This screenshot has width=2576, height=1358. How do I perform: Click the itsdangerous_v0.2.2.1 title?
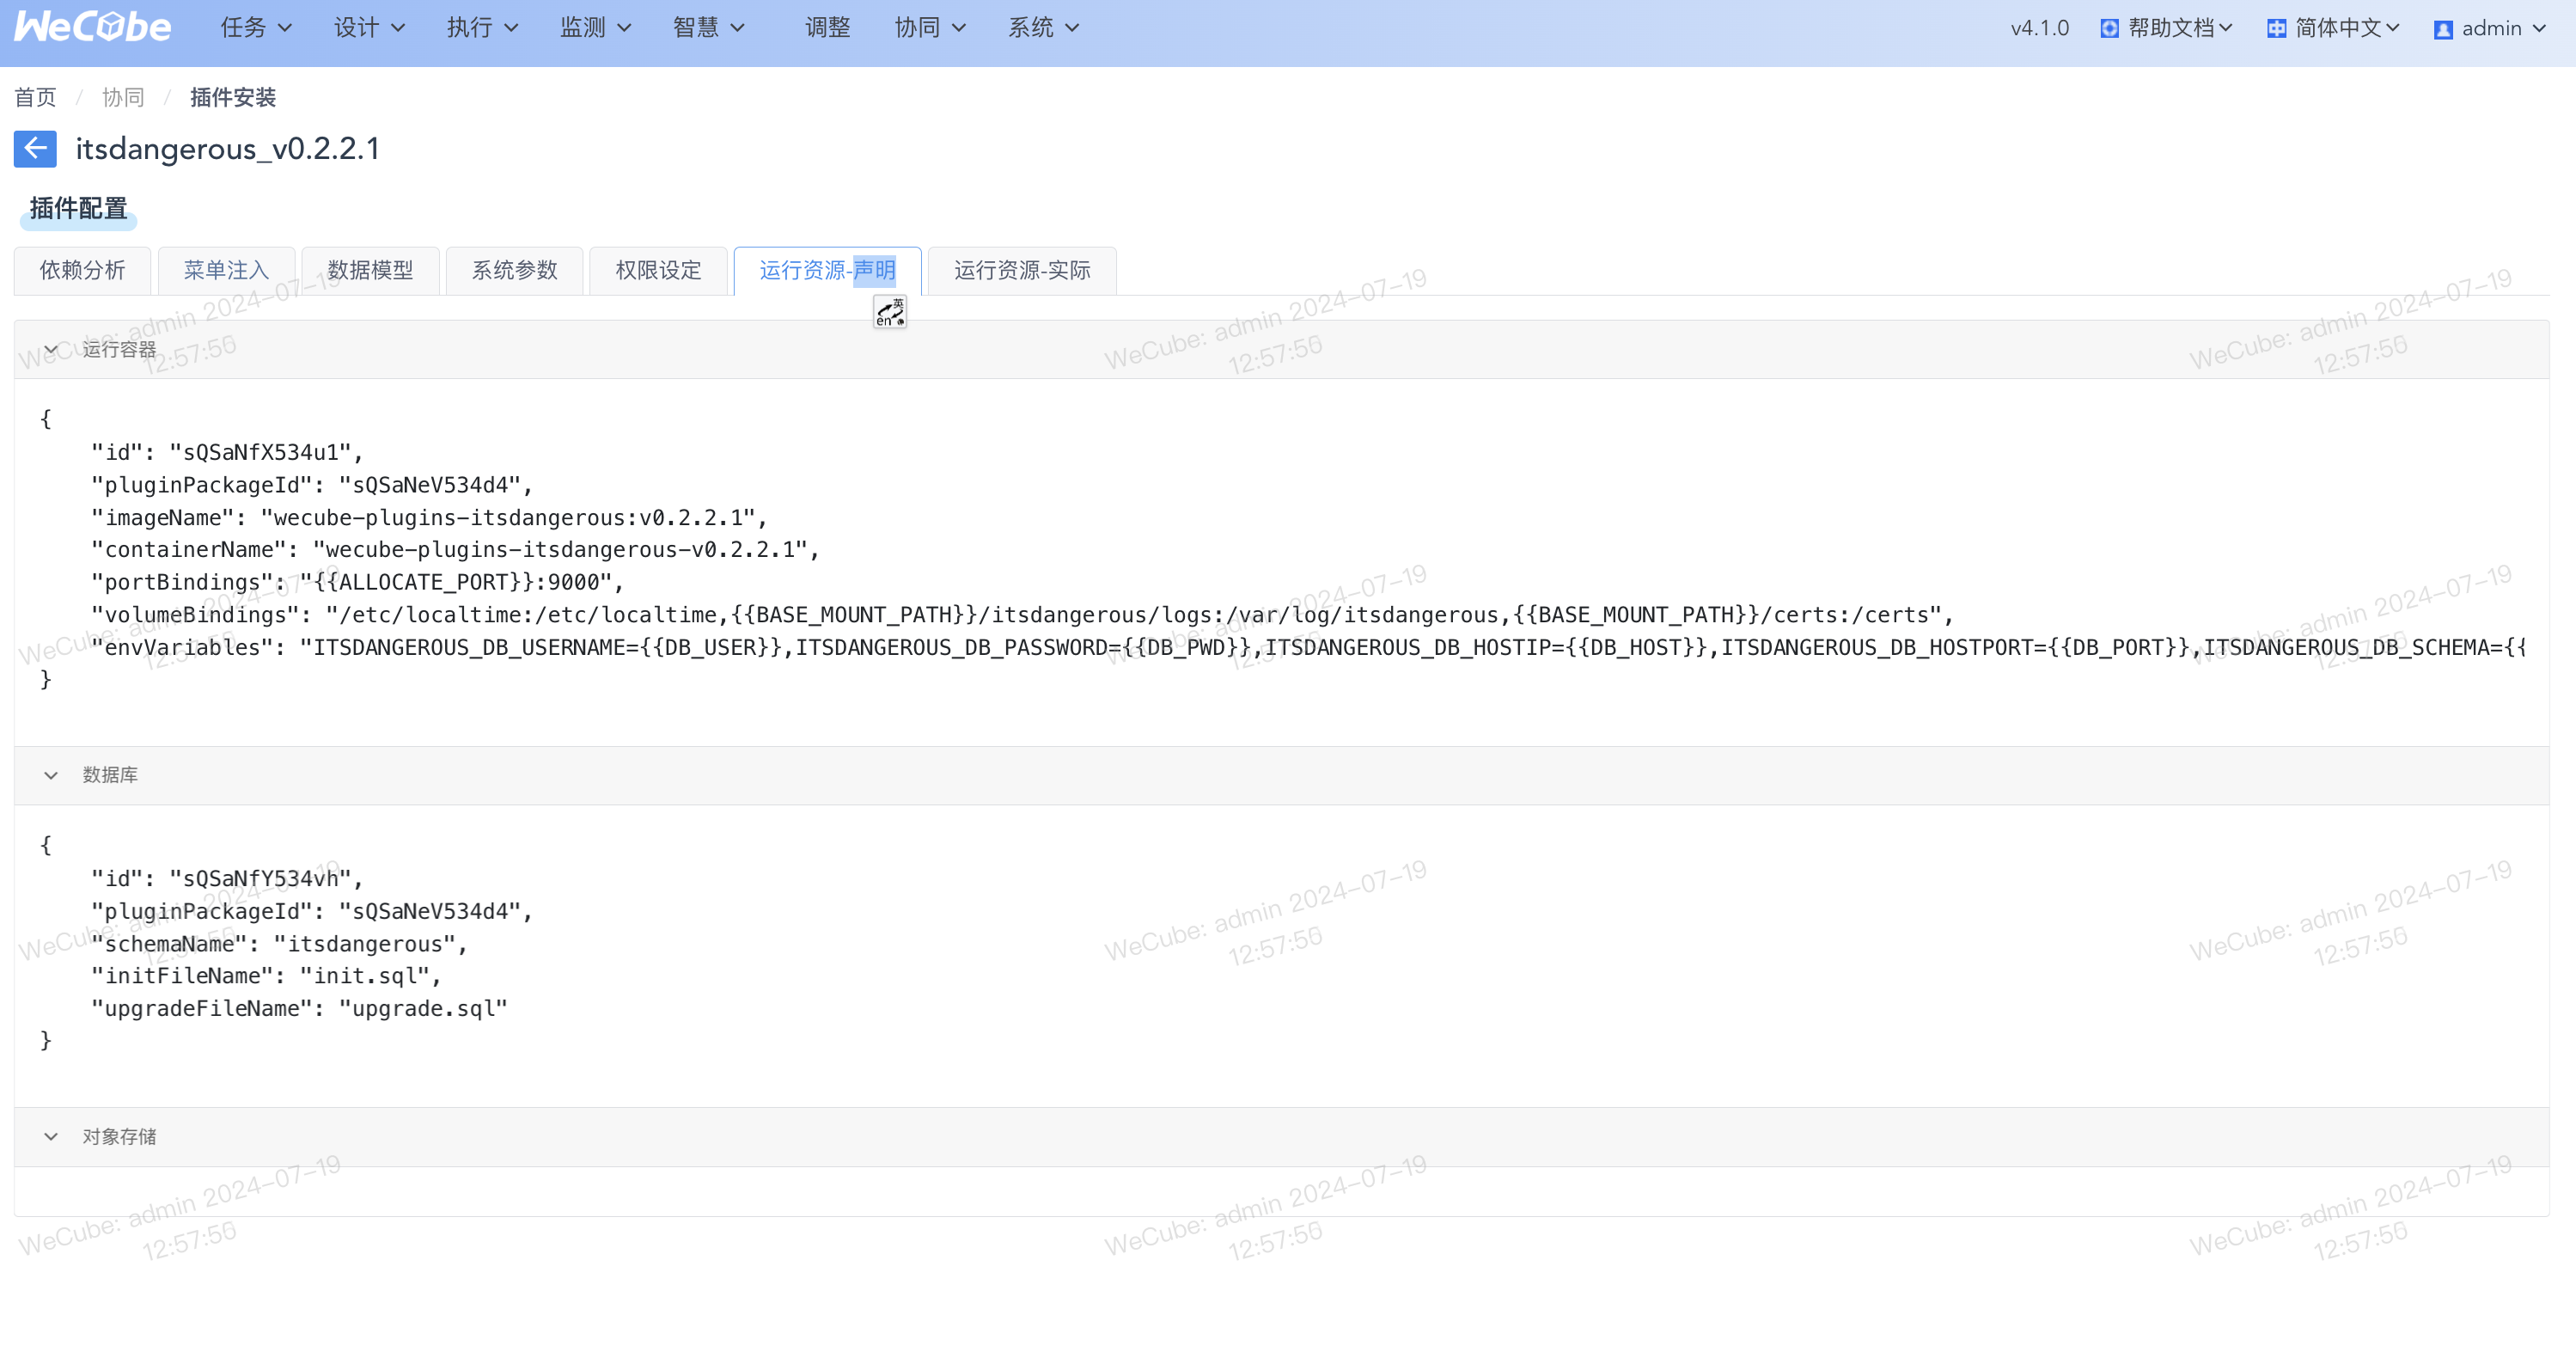pos(228,149)
